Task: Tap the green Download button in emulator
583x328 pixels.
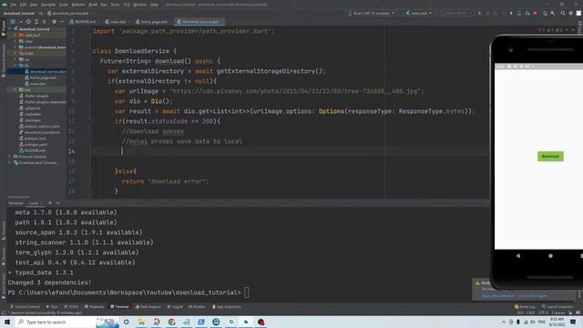Action: click(x=550, y=156)
